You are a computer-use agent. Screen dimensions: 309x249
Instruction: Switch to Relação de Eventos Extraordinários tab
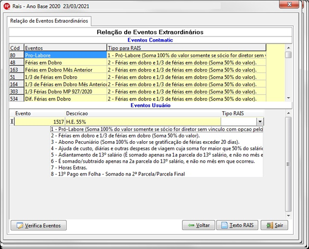pos(49,21)
